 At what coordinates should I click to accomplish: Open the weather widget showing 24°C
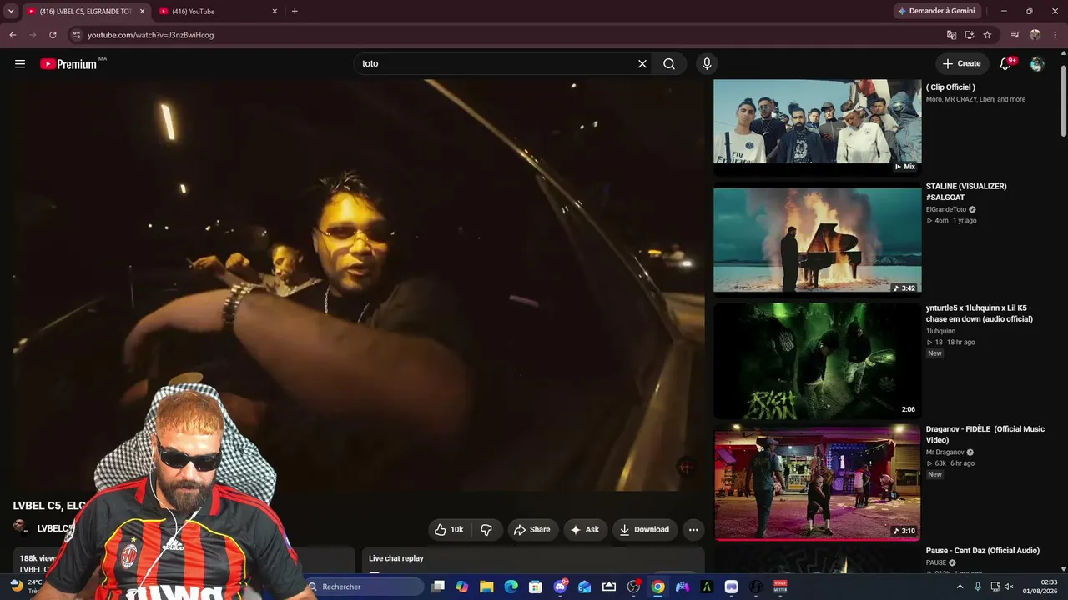coord(27,587)
